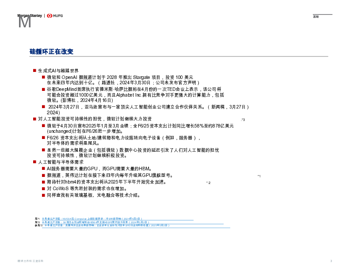
Task: Click the bullet 微软于4月30日宣布2025年1月至3月业绩
Action: 140,128
